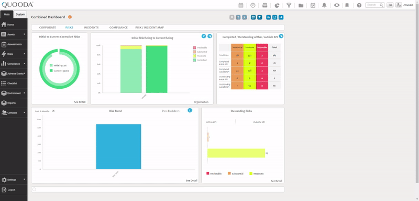Open the RISK / INCIDENT MAP tab

tap(150, 28)
